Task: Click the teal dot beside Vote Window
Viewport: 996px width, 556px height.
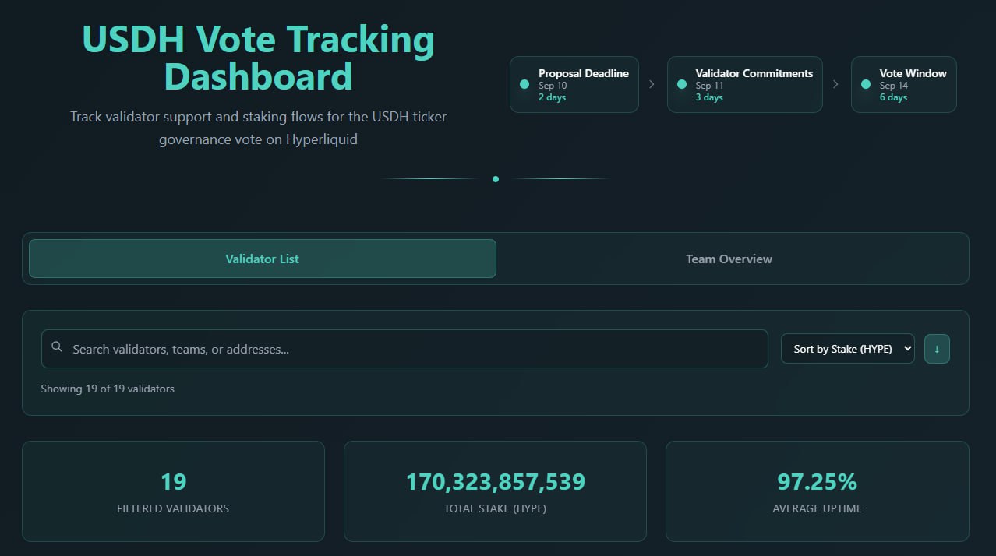Action: 866,84
